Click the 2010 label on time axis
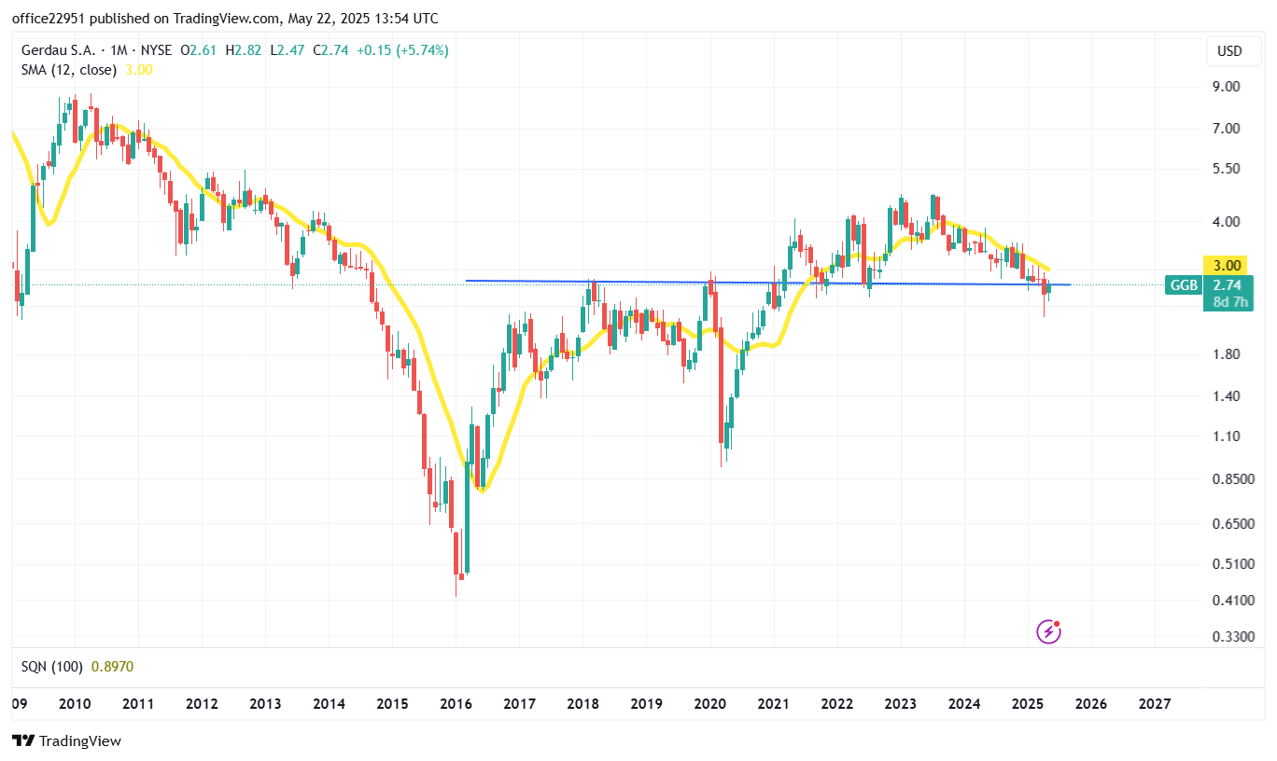This screenshot has height=761, width=1277. pyautogui.click(x=75, y=704)
